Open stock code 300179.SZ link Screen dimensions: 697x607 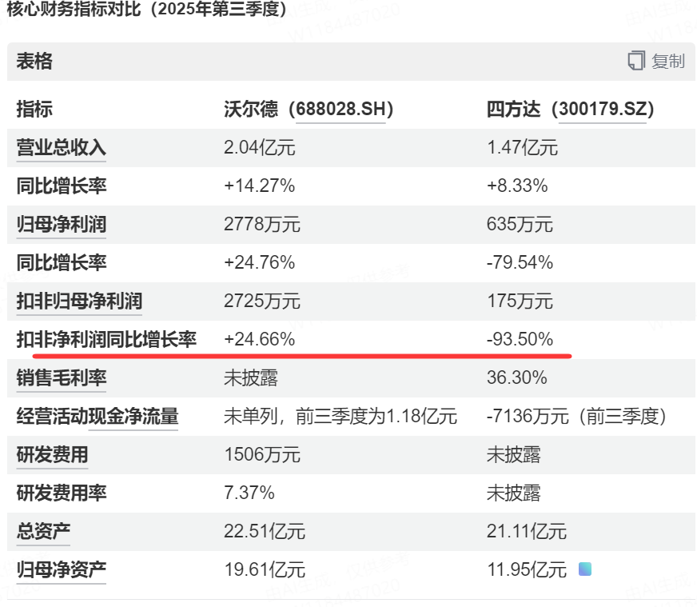(607, 110)
